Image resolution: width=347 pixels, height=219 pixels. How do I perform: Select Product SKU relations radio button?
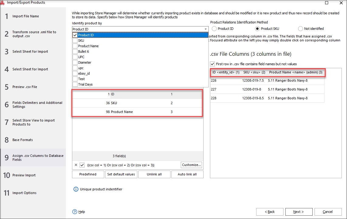[x=257, y=29]
